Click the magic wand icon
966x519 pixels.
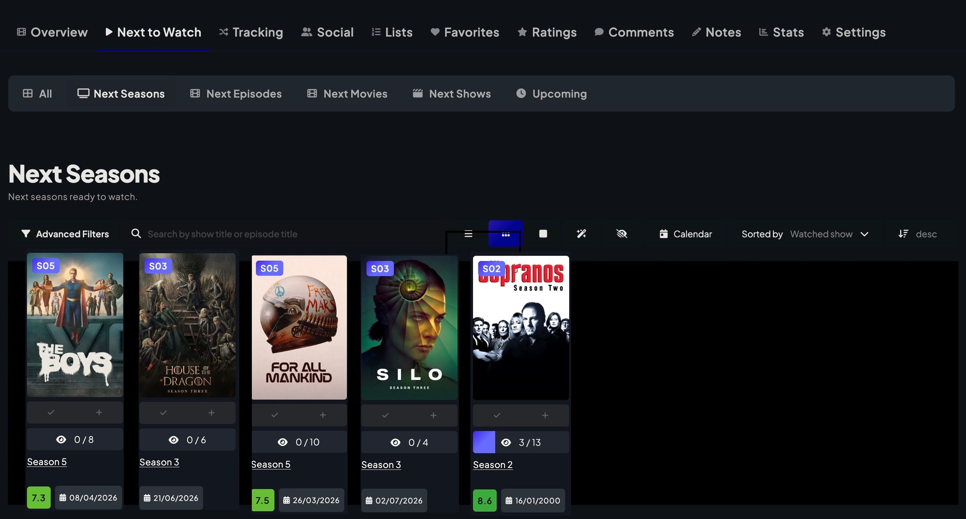click(581, 234)
